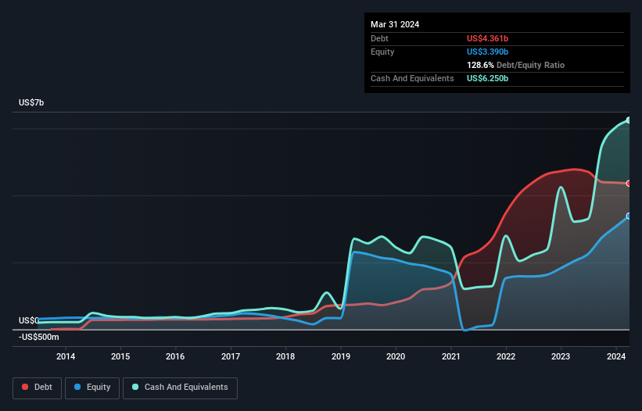642x411 pixels.
Task: Click the US$4.361b debt value
Action: coord(487,38)
